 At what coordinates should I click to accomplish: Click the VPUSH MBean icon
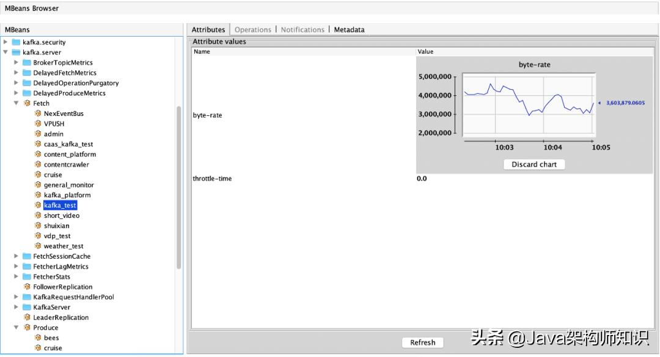(38, 124)
